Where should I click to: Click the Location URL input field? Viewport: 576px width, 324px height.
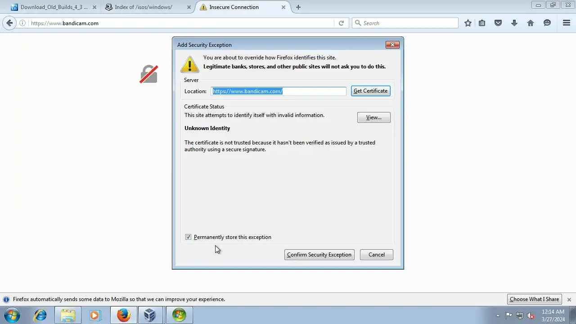[x=279, y=91]
